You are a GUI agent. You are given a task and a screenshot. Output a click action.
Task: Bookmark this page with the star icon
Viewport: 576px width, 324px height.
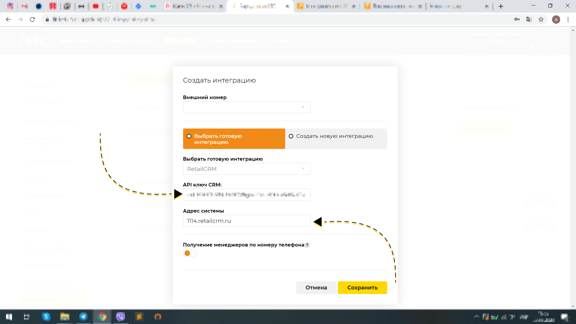point(541,19)
